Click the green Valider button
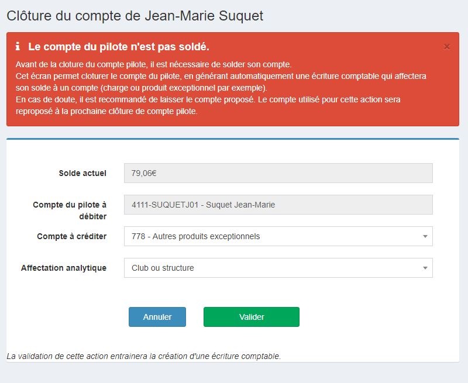 tap(252, 317)
